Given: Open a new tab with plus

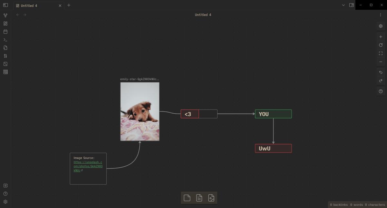Looking at the screenshot, I should [69, 5].
